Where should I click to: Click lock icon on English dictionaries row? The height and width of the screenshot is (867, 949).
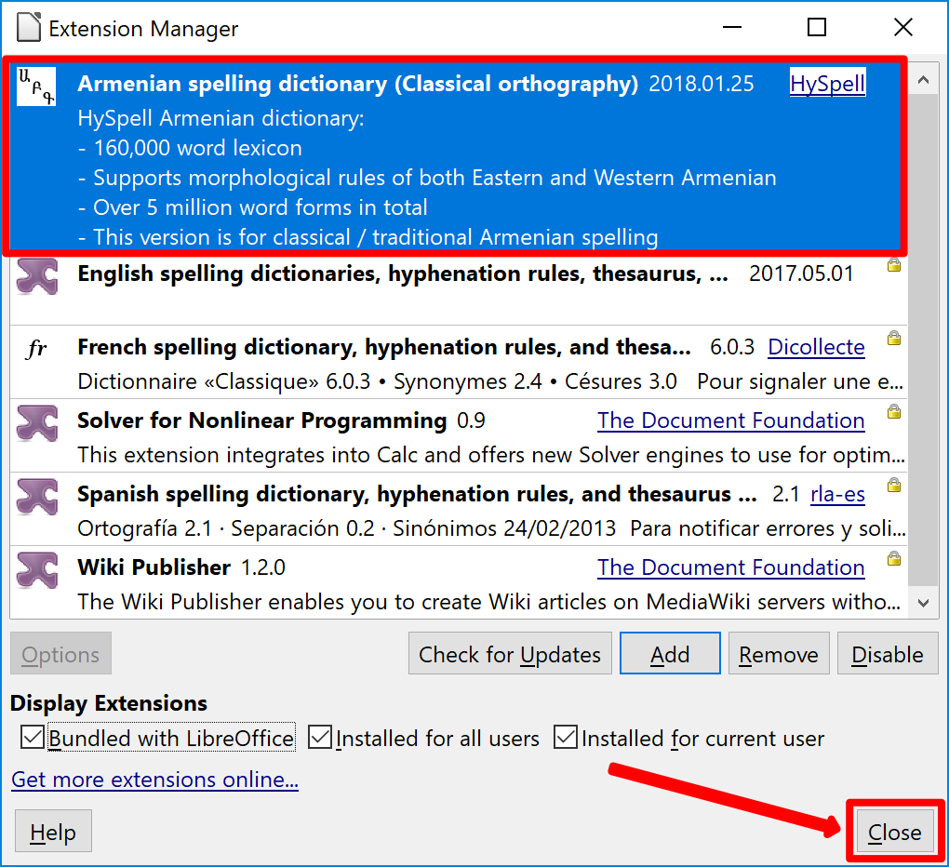pyautogui.click(x=893, y=265)
